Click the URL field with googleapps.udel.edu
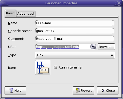The width and height of the screenshot is (123, 99). [63, 47]
